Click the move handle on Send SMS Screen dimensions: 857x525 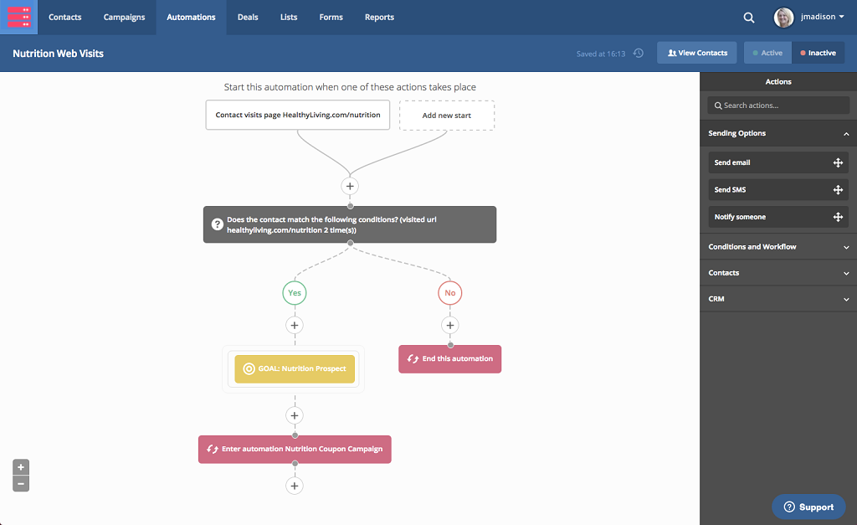click(838, 190)
